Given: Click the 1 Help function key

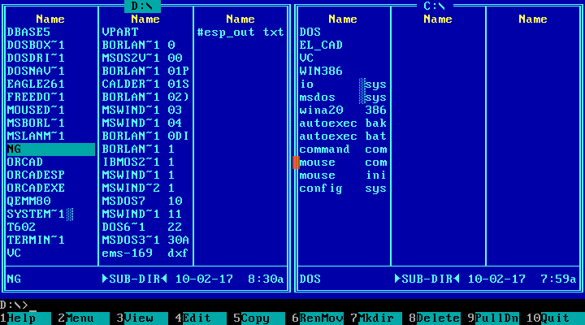Looking at the screenshot, I should [x=25, y=318].
